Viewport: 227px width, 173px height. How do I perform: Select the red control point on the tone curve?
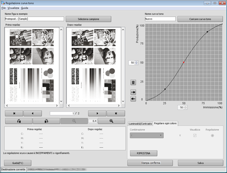point(184,62)
